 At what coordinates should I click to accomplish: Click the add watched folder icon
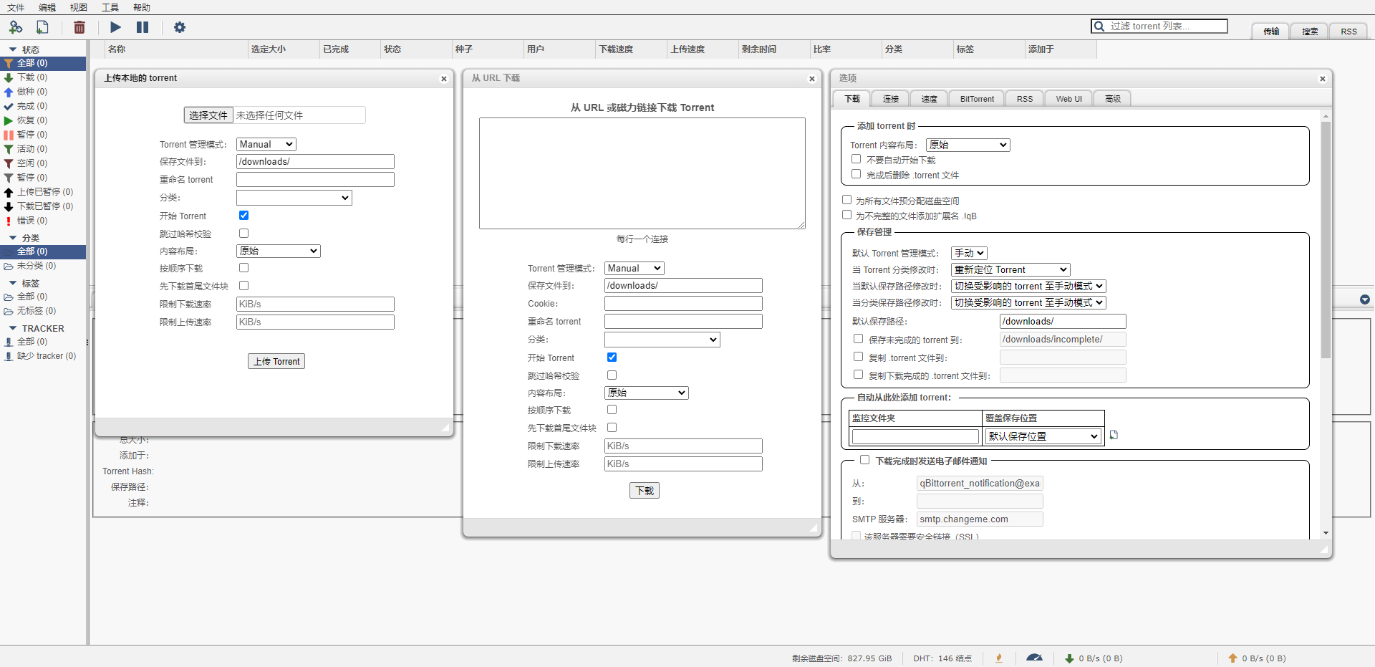[1114, 435]
